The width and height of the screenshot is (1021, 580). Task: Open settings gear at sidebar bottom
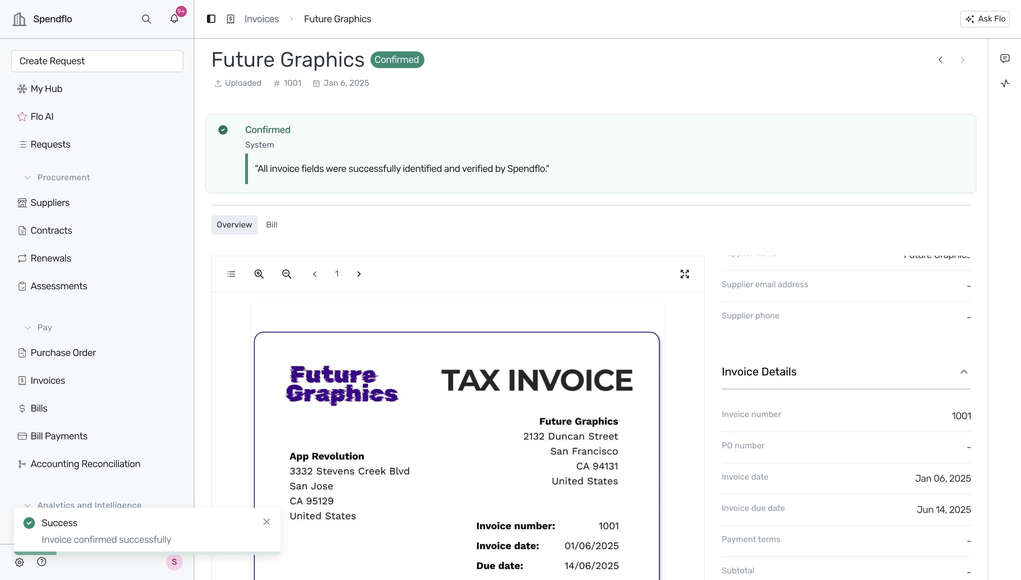[x=19, y=562]
